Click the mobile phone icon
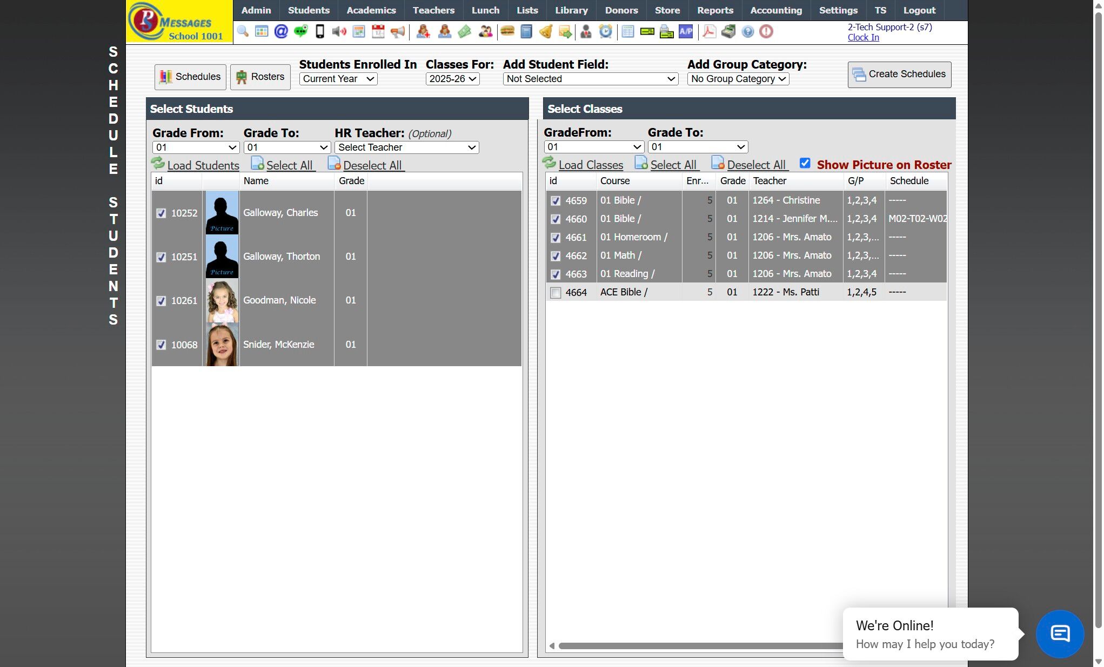 coord(320,31)
